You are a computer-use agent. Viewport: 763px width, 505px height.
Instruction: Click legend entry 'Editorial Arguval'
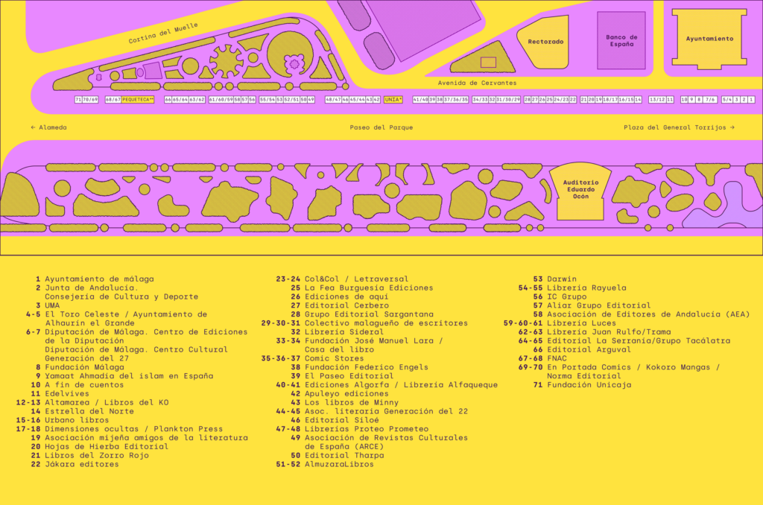point(589,350)
